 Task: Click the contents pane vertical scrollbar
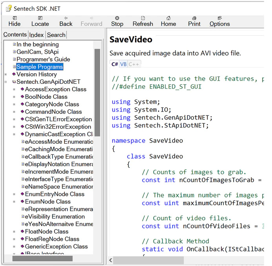coord(97,92)
